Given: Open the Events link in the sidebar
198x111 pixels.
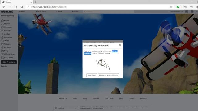Looking at the screenshot, I should tap(4, 66).
